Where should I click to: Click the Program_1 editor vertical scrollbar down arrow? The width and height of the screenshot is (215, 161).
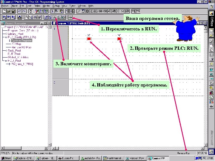[x=205, y=145]
